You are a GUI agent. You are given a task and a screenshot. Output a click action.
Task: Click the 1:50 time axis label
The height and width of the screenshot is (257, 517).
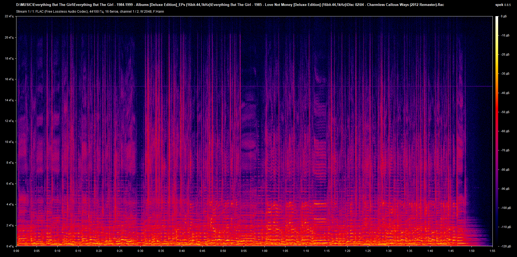472,251
